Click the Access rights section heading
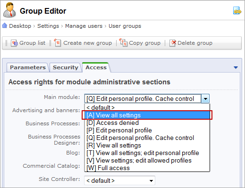 (89, 82)
